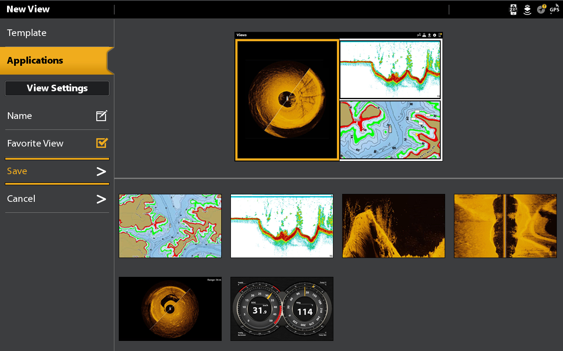
Task: Choose the 2D sonar application thumbnail
Action: tap(282, 226)
